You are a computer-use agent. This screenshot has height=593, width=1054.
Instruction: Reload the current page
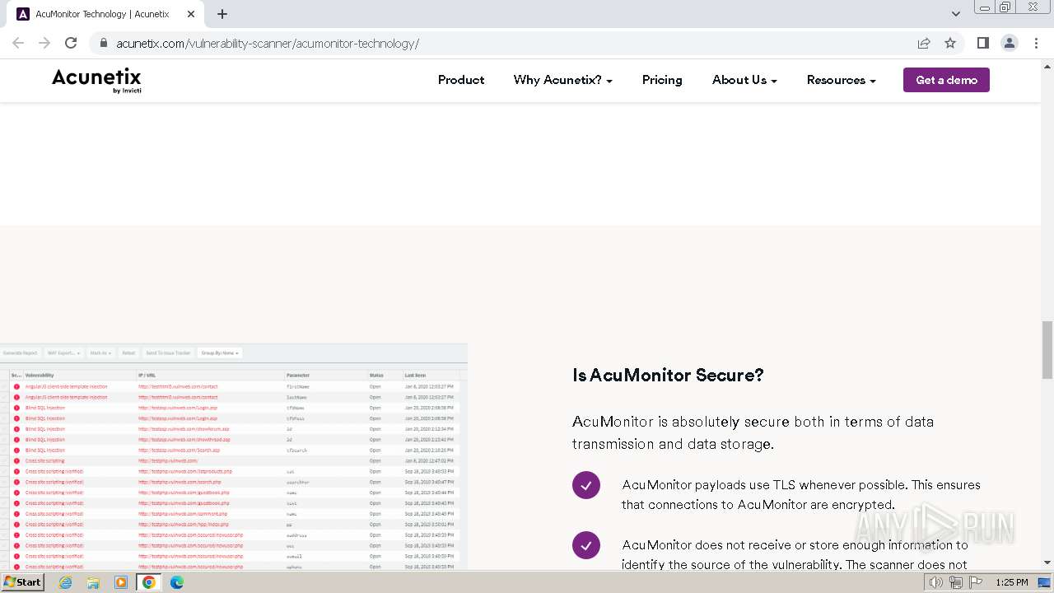(71, 43)
